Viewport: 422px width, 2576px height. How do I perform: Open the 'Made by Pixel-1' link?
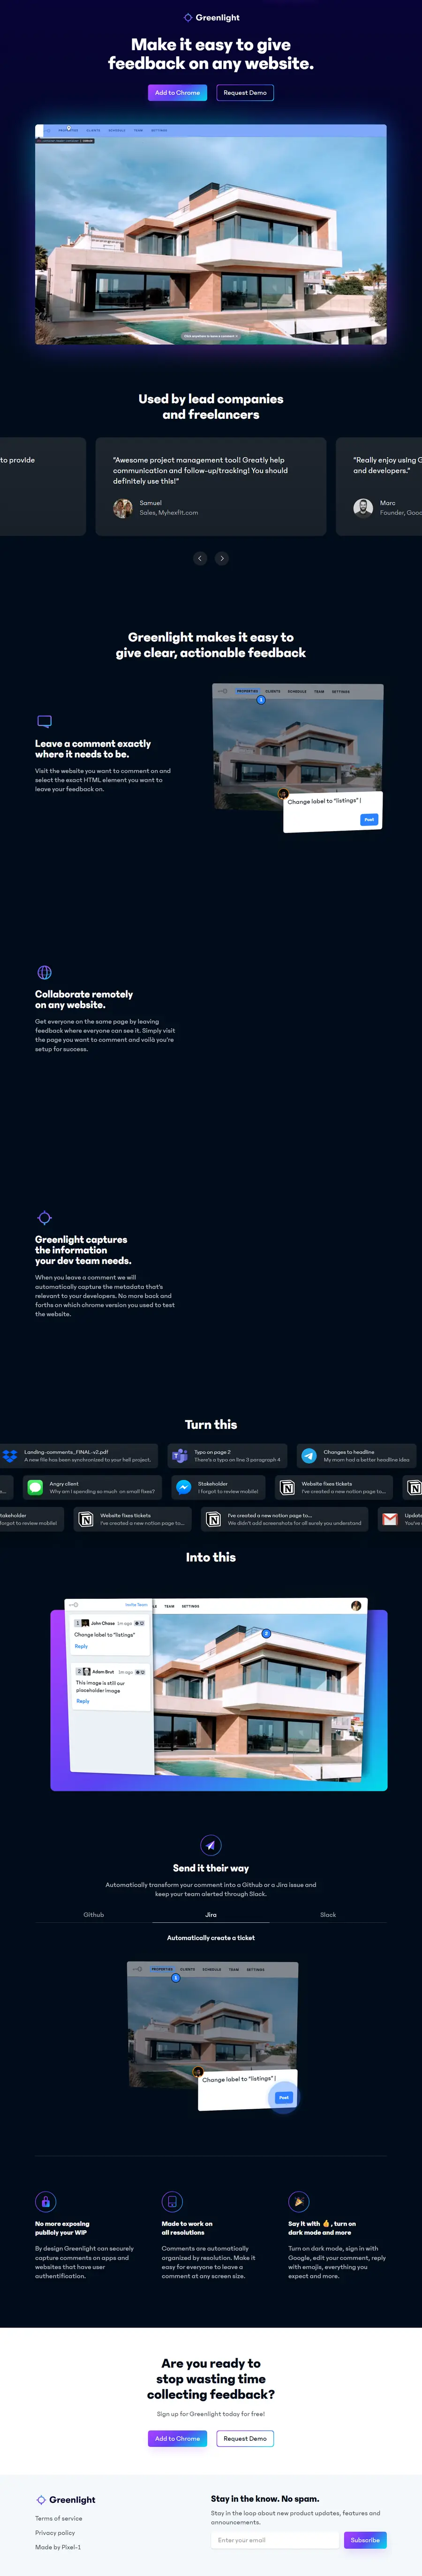click(x=58, y=2547)
